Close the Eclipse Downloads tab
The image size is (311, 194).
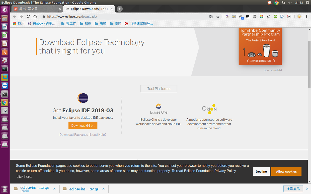(112, 9)
